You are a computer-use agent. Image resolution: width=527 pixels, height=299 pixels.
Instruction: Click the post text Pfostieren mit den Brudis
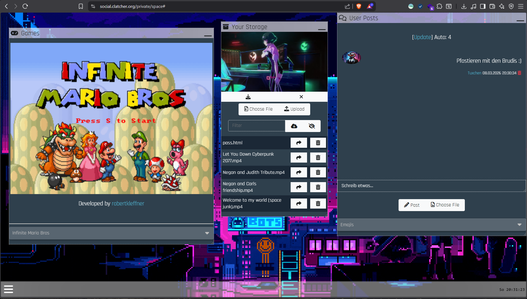[x=489, y=61]
